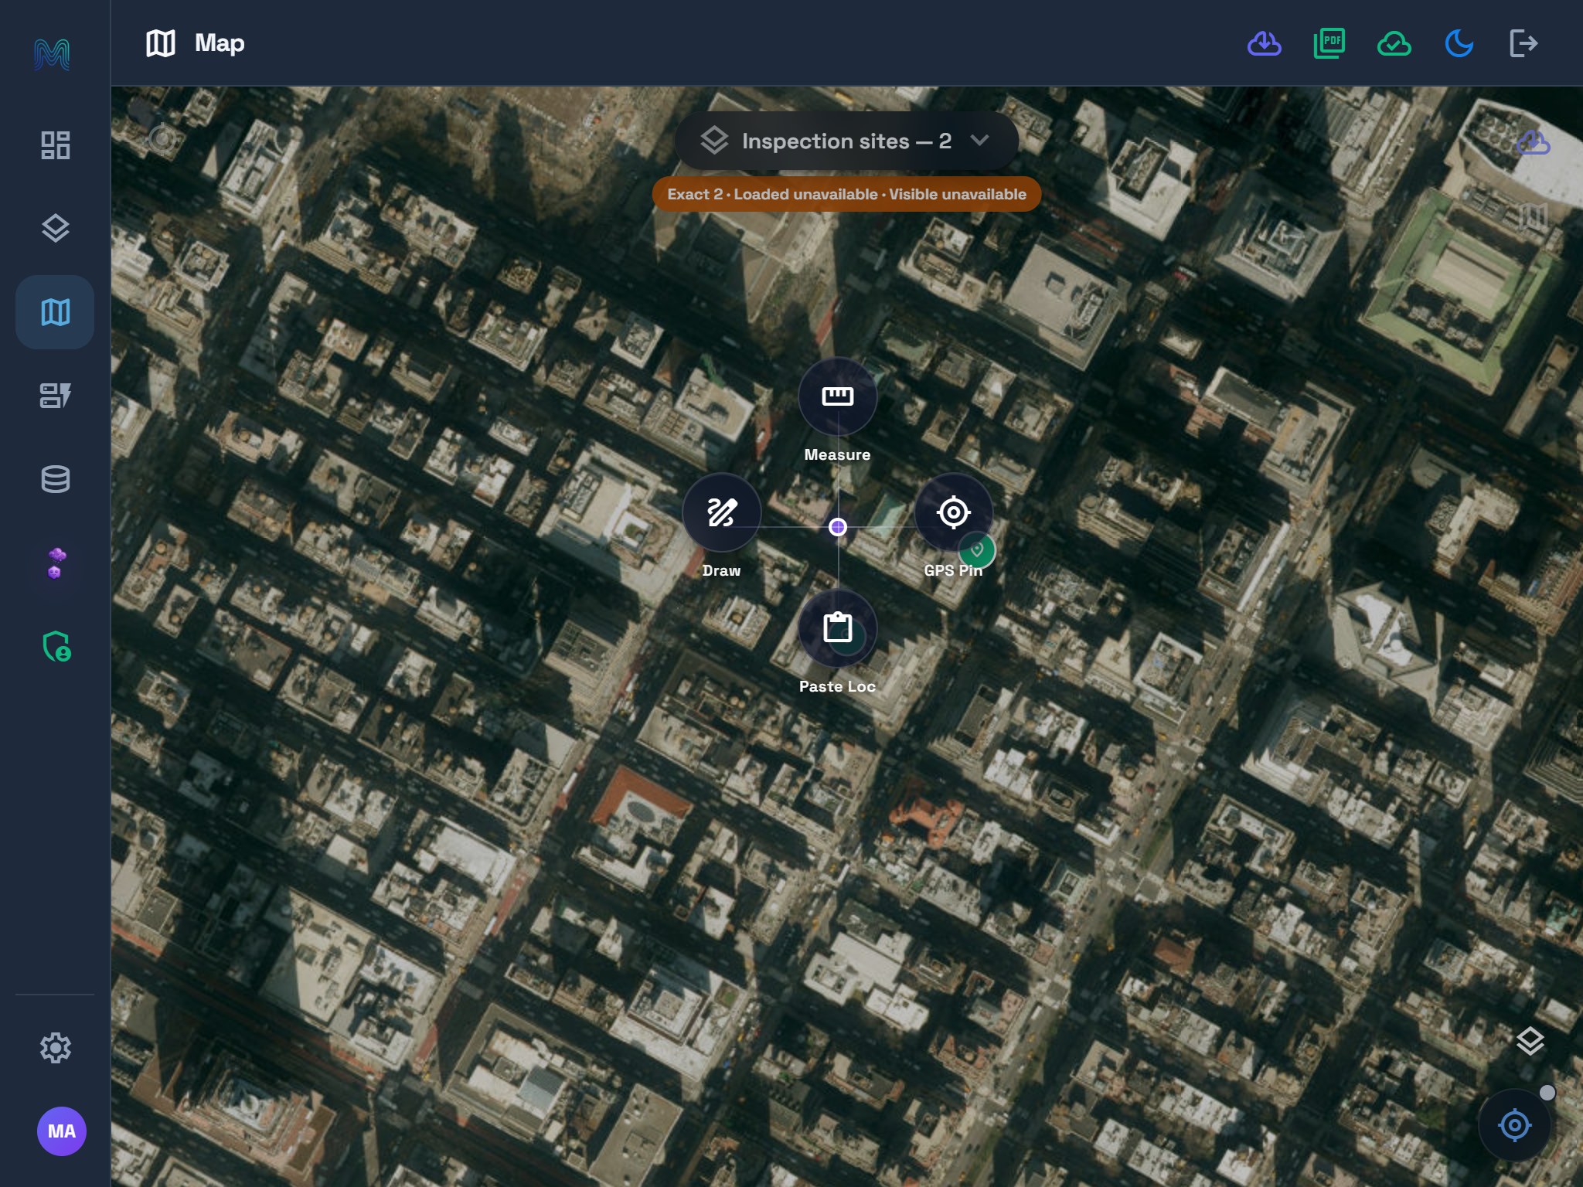Open the dashboard grid icon in sidebar
Image resolution: width=1583 pixels, height=1187 pixels.
tap(55, 145)
